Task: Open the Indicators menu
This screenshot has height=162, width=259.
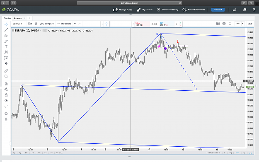Action: coord(64,24)
